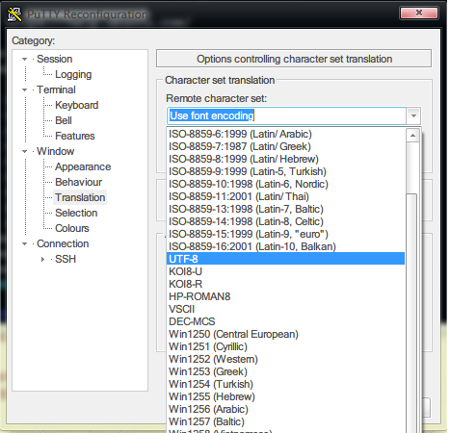Image resolution: width=450 pixels, height=433 pixels.
Task: Choose Win1252 (Western)
Action: click(286, 359)
